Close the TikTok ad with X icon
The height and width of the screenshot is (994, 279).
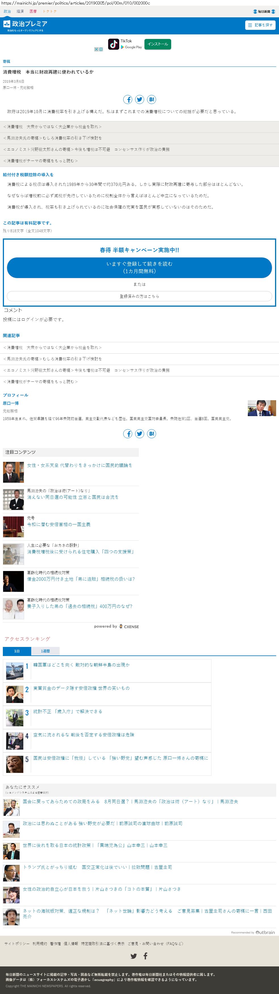coord(96,49)
